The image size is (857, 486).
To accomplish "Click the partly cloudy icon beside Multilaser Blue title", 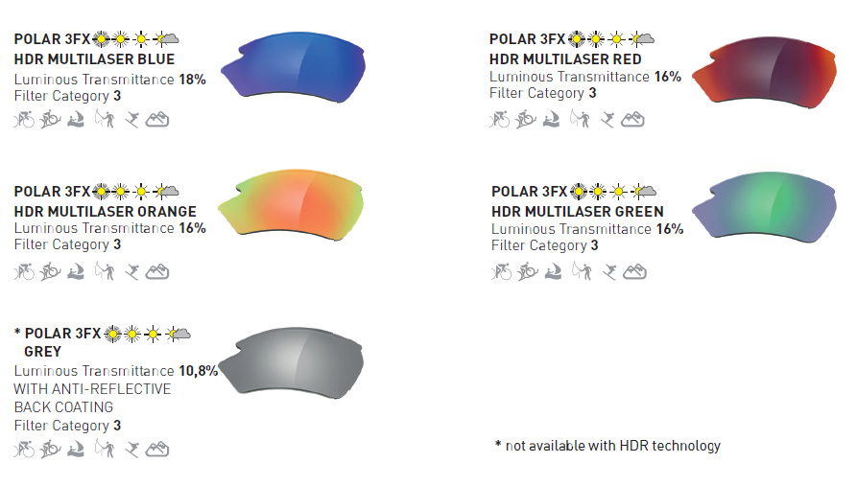I will (166, 38).
